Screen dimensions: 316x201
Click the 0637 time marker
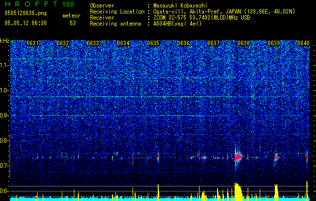tap(214, 43)
